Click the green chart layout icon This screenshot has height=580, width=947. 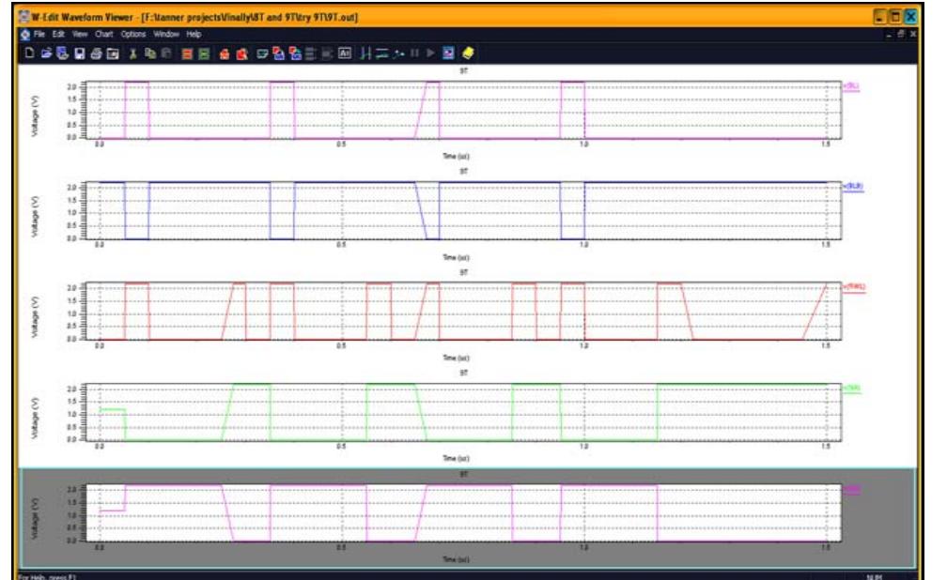click(x=204, y=53)
